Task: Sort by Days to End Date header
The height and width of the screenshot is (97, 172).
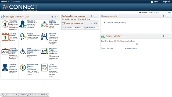Action: pyautogui.click(x=89, y=28)
